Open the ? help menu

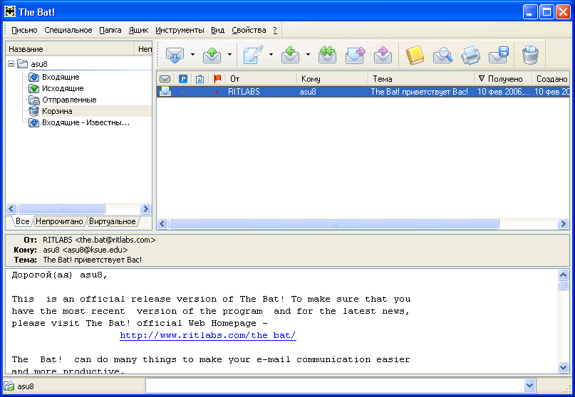(x=275, y=30)
